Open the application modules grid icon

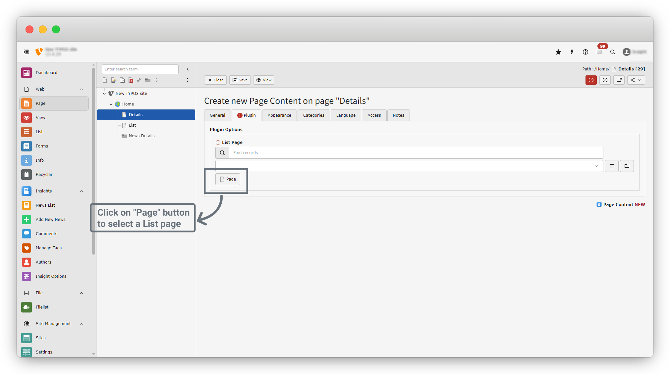tap(26, 52)
